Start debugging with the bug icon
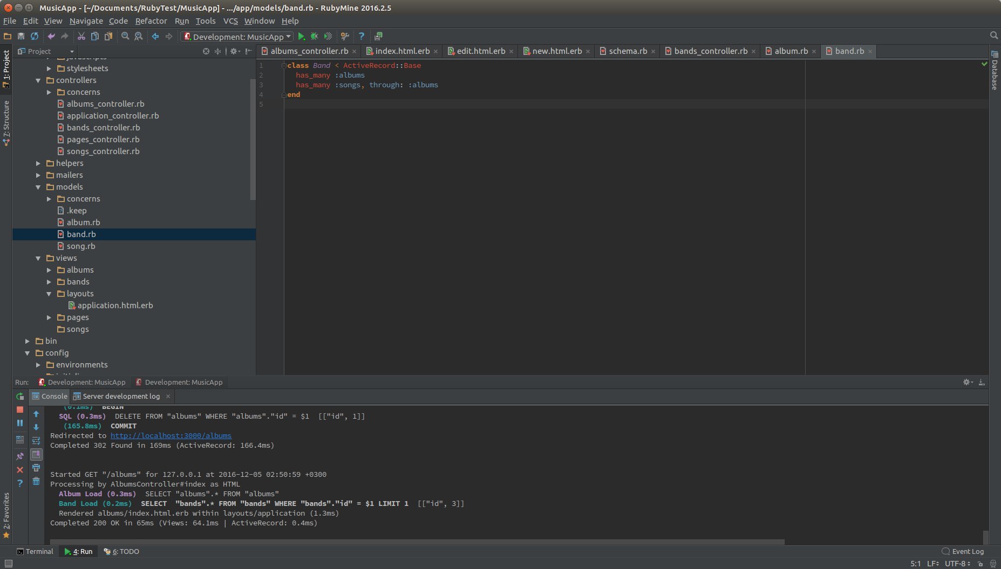 [x=315, y=36]
